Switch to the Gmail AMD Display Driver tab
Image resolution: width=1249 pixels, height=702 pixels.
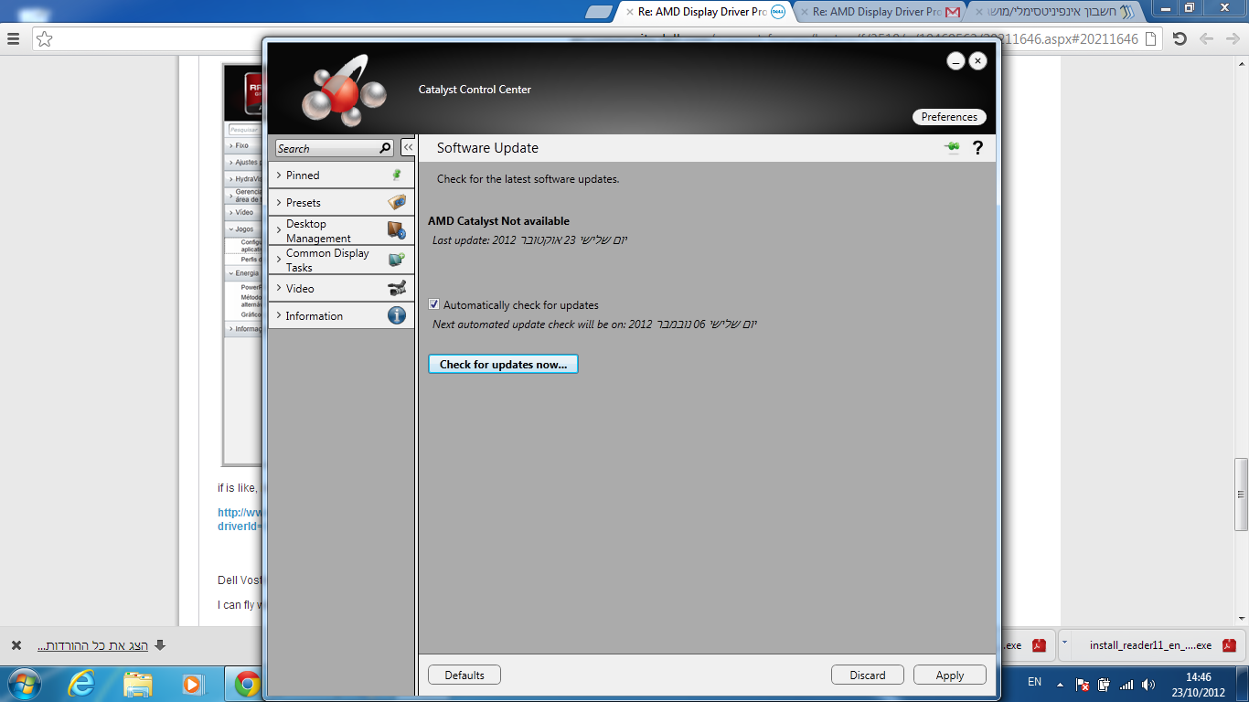(x=878, y=12)
